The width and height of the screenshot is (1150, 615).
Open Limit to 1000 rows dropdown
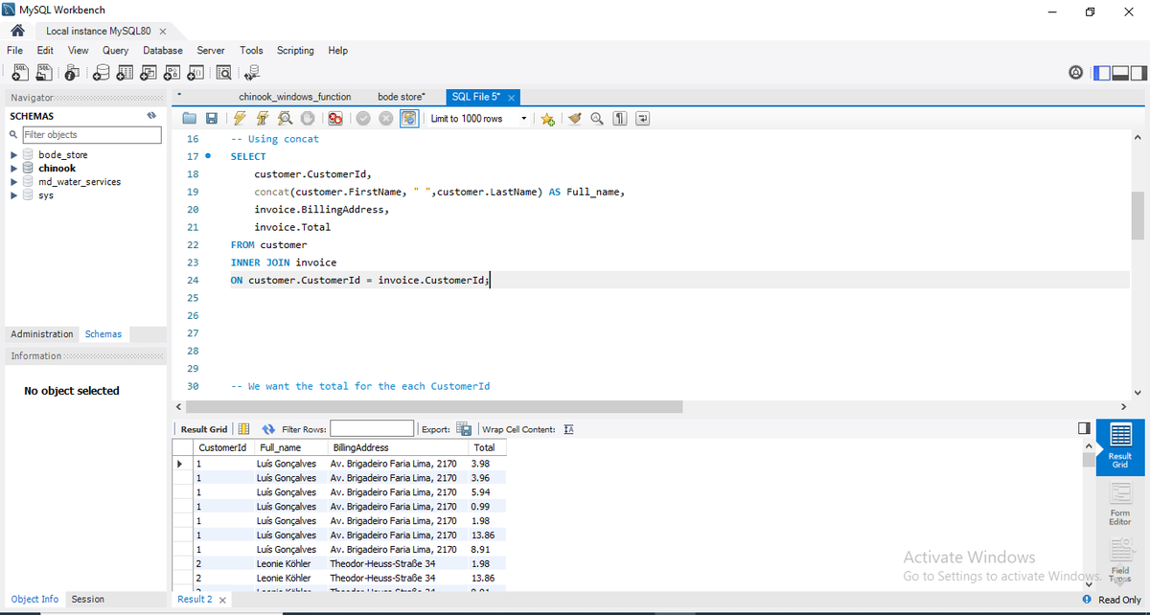pyautogui.click(x=478, y=119)
